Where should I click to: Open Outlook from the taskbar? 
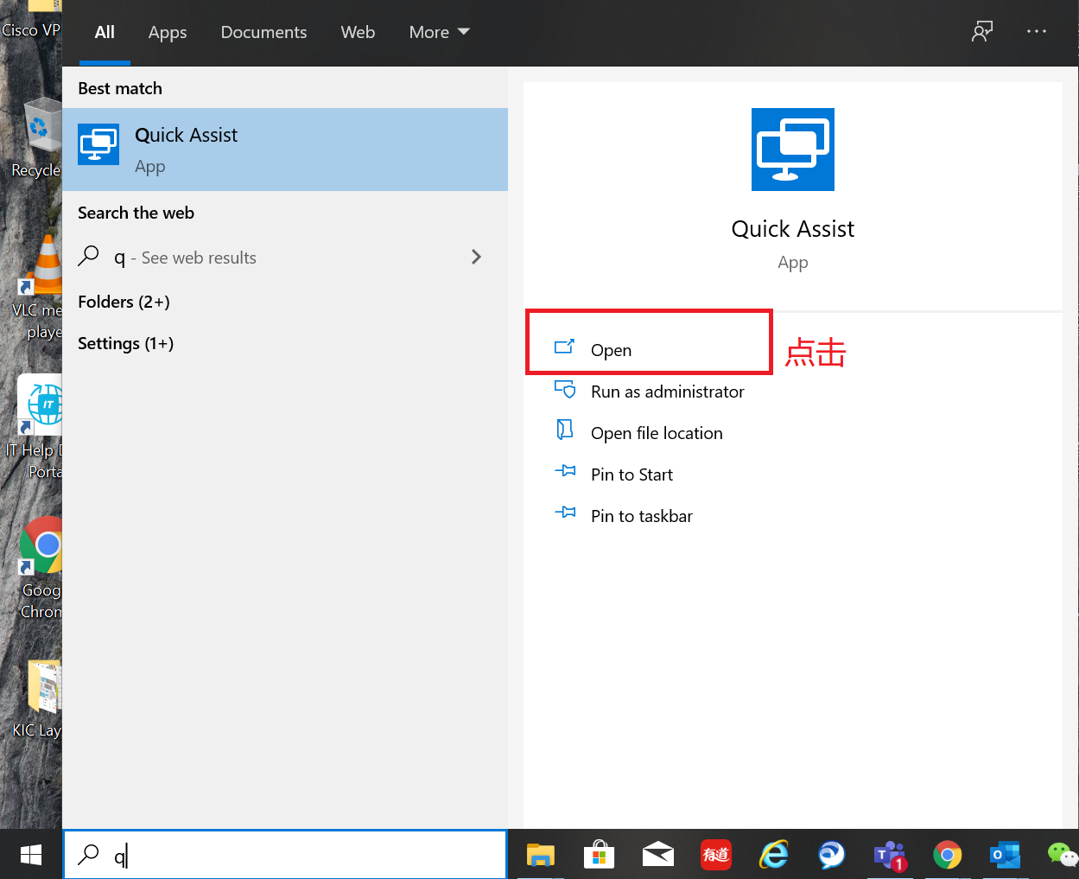1005,855
